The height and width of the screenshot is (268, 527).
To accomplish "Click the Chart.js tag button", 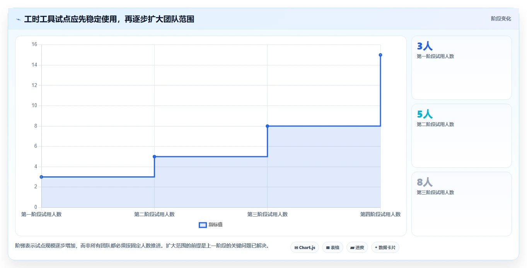I will tap(305, 248).
